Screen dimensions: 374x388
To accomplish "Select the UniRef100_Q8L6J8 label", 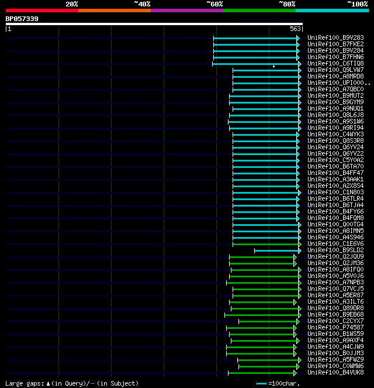I will click(x=335, y=115).
